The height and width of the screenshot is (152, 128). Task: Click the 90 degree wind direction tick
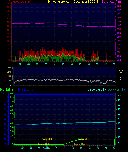[10, 81]
